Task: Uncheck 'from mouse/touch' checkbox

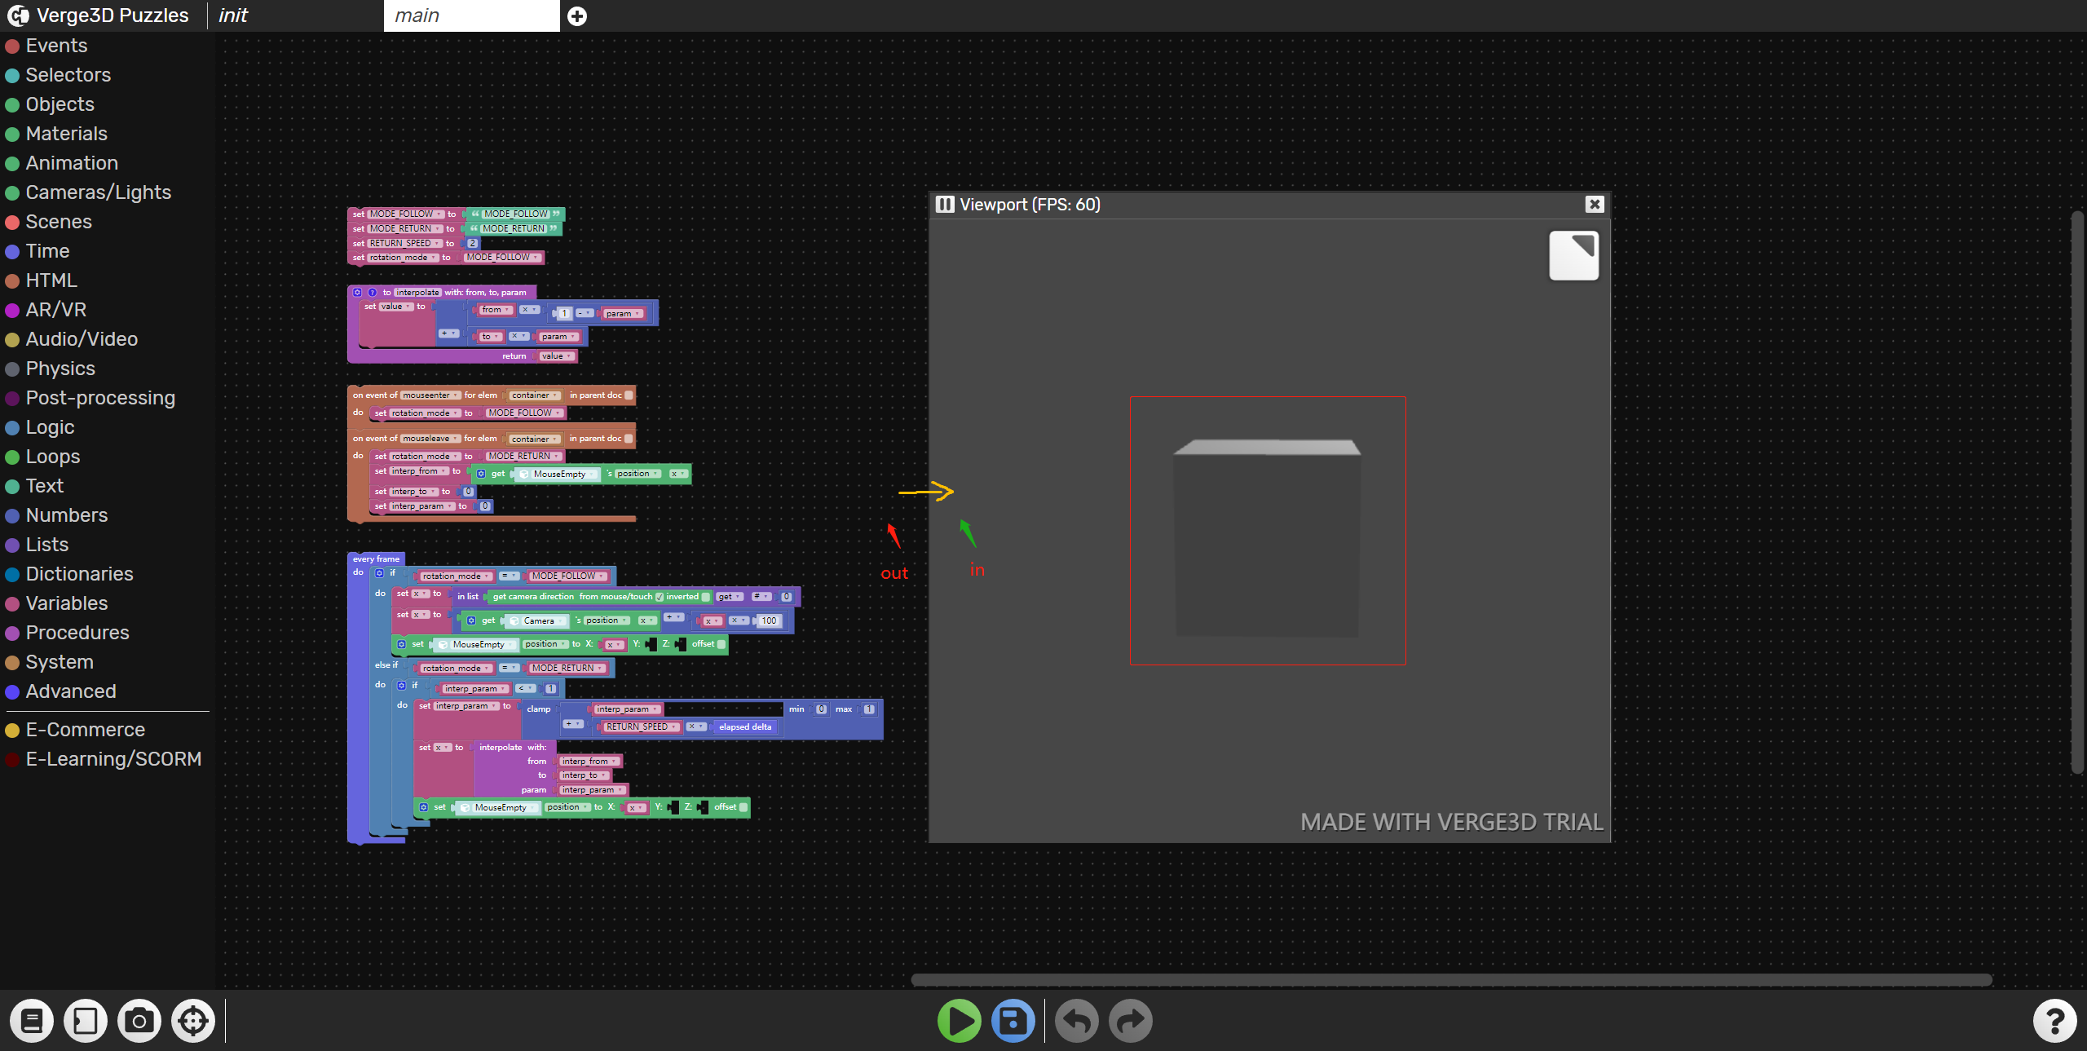Action: click(x=660, y=597)
